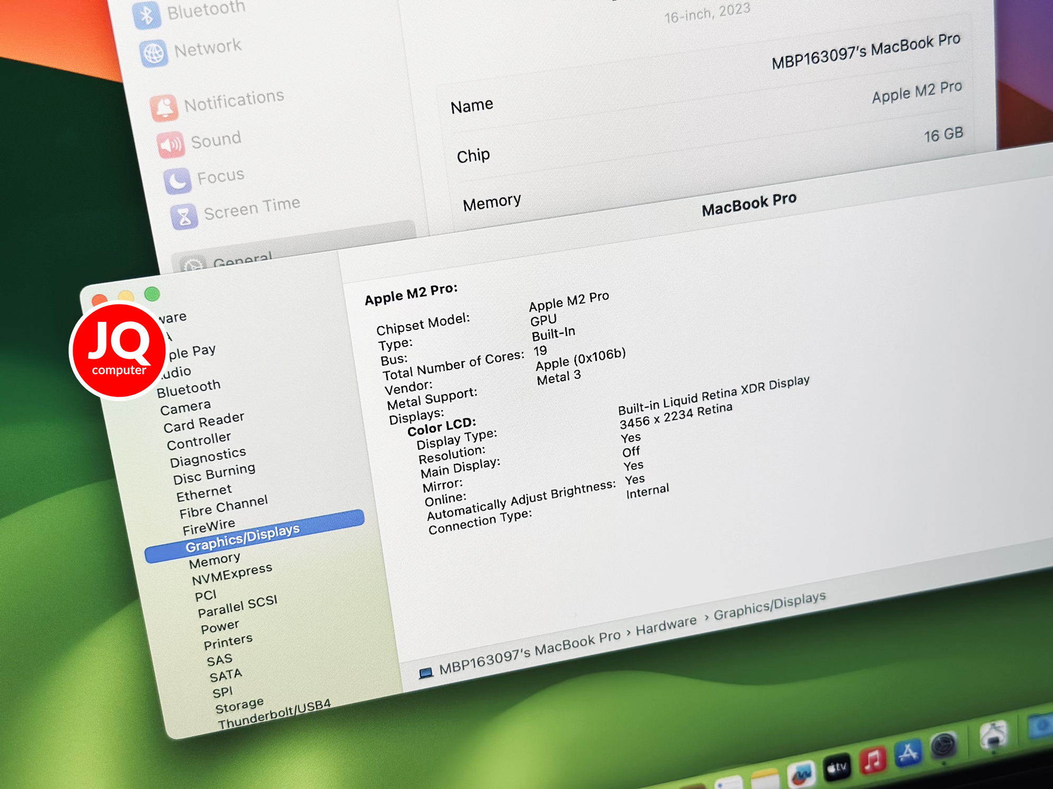Click the Screen Time hourglass icon

pos(184,216)
